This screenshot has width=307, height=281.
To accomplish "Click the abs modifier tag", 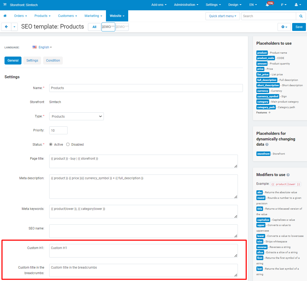I will tap(260, 192).
